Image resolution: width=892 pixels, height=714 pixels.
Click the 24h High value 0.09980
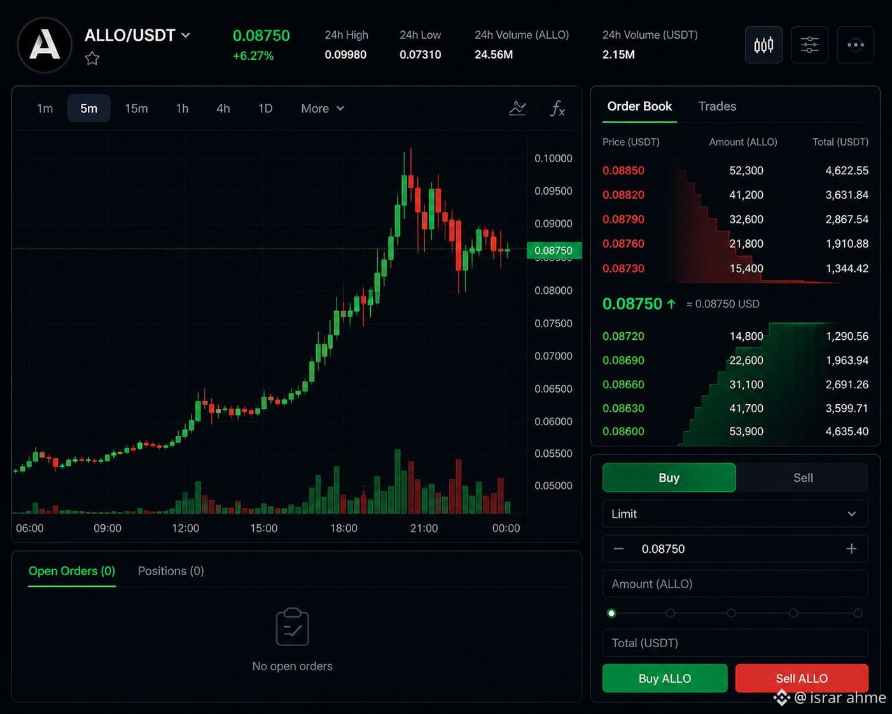pos(345,55)
